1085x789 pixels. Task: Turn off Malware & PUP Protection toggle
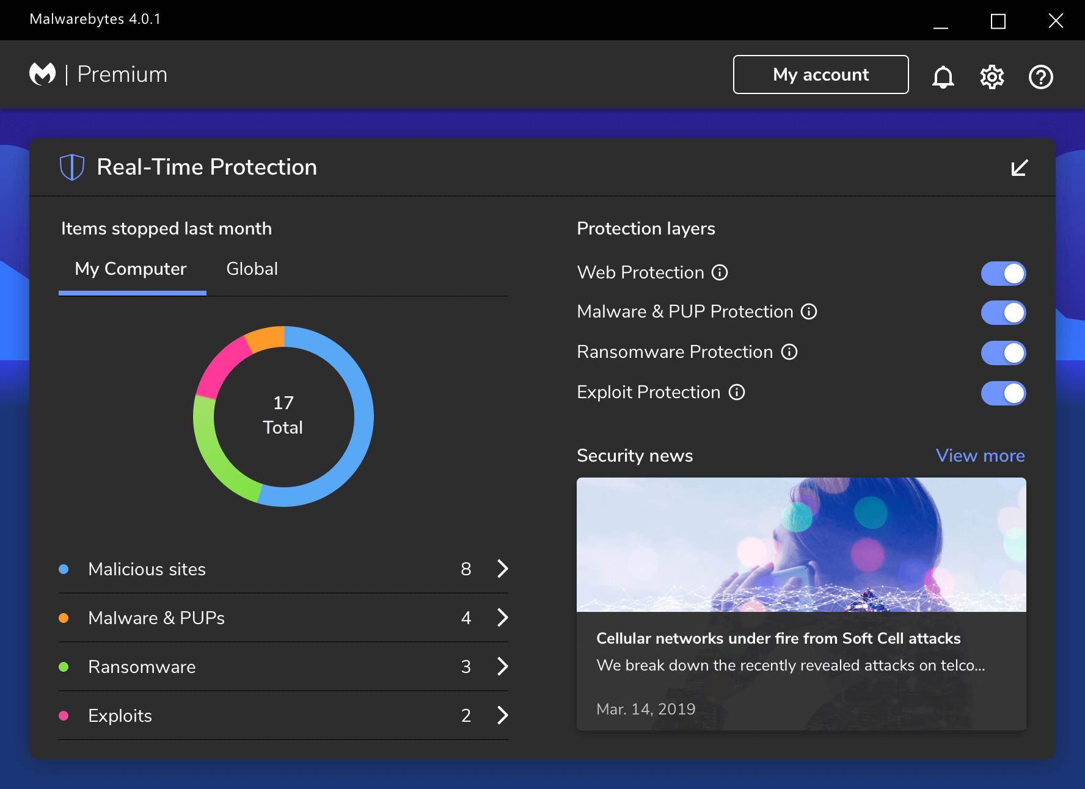[x=1003, y=313]
